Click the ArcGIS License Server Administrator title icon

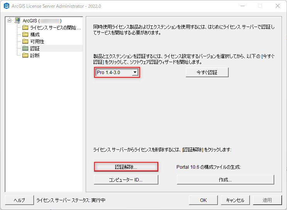coord(7,6)
